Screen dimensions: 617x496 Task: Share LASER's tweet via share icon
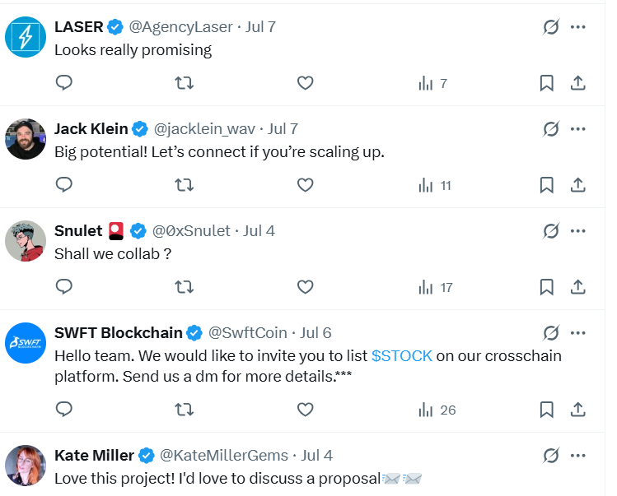(x=577, y=83)
